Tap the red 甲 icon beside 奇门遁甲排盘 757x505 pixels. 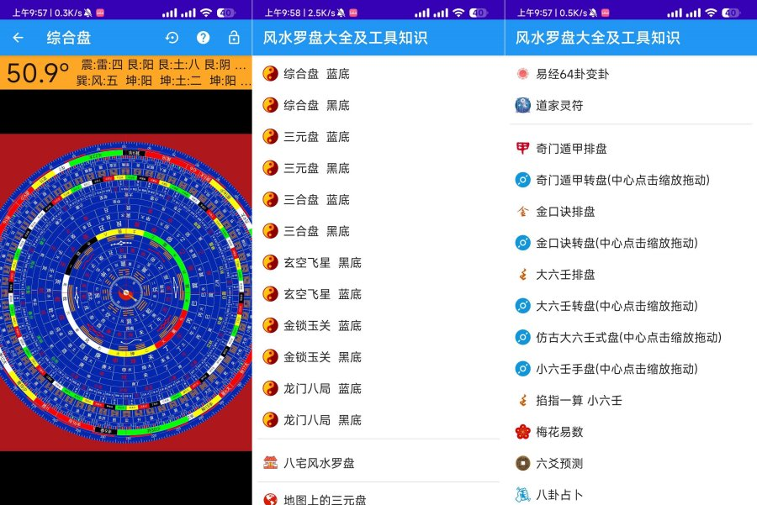click(522, 148)
